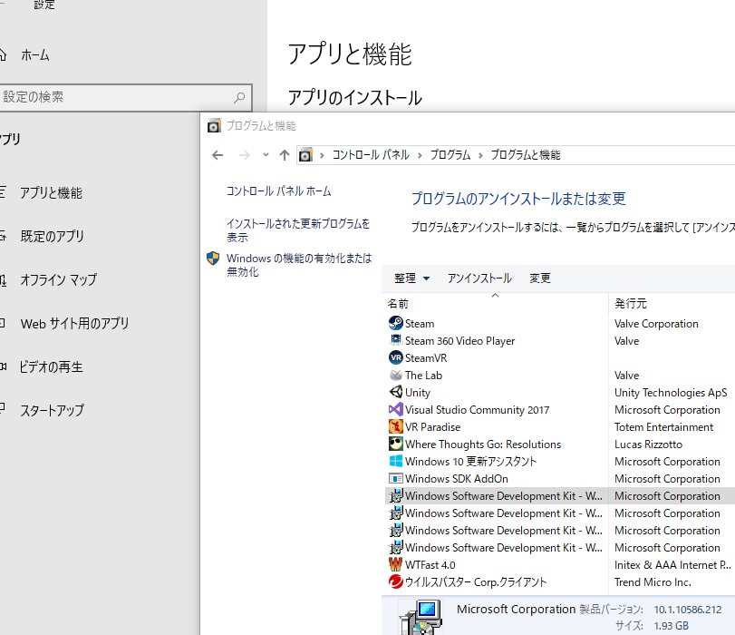Click the highlighted Windows Software Development Kit icon
This screenshot has height=635, width=735.
[396, 495]
